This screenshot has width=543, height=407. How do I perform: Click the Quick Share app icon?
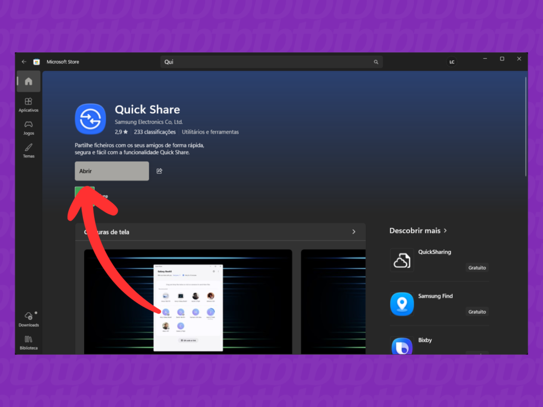click(x=90, y=119)
